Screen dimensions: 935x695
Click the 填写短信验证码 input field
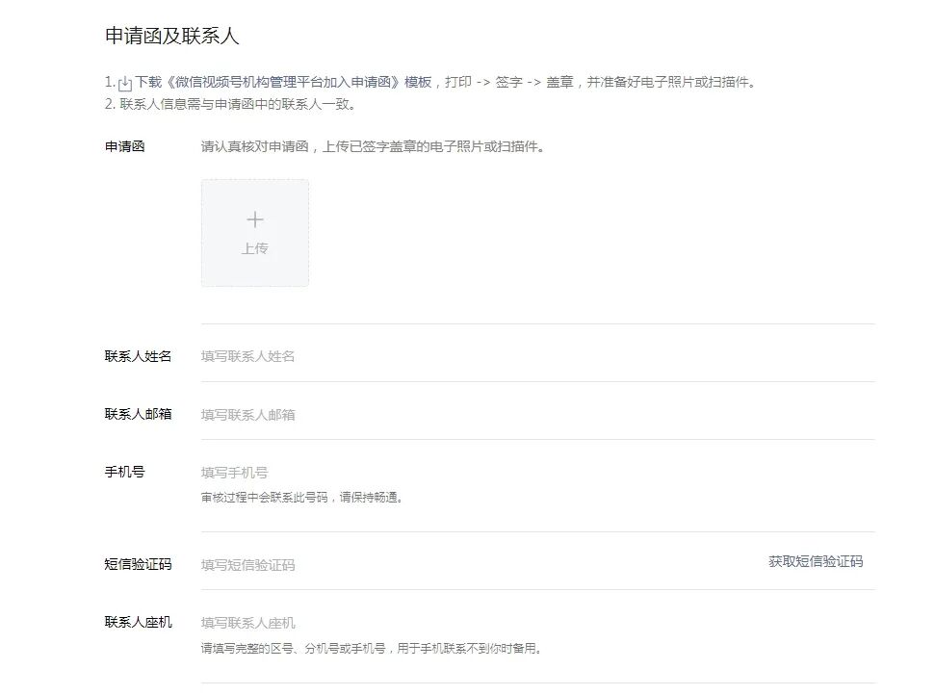tap(289, 564)
